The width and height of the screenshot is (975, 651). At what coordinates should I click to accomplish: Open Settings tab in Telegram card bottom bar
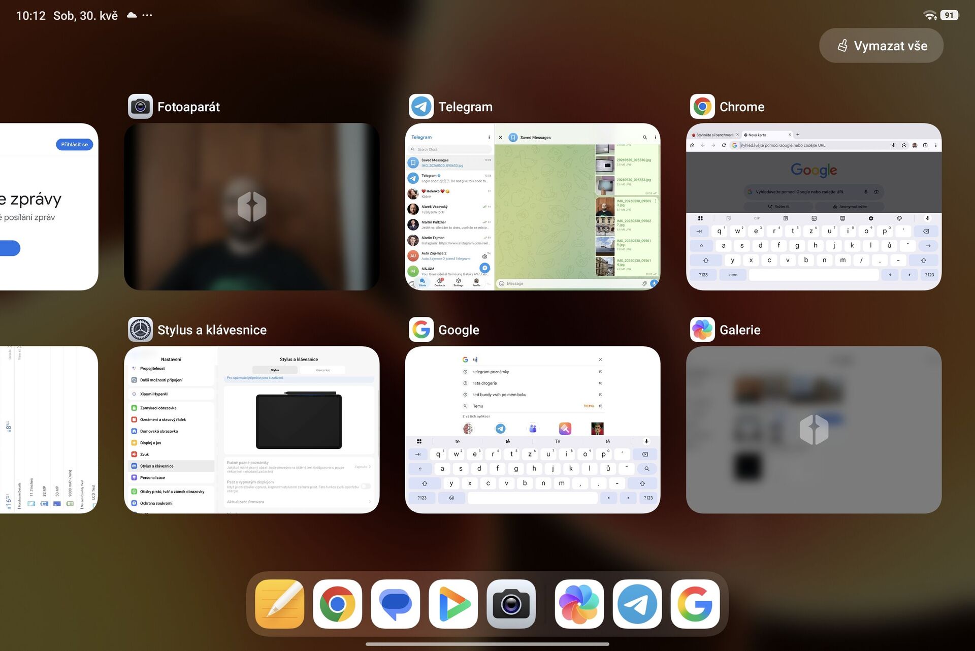(458, 282)
